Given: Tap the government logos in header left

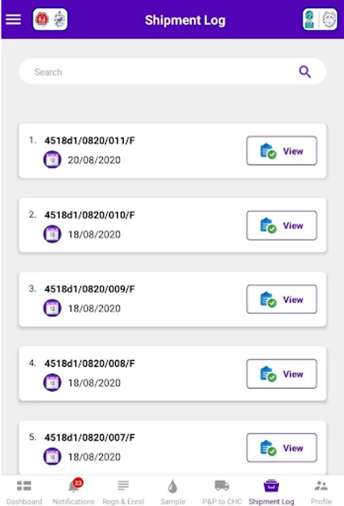Looking at the screenshot, I should (x=51, y=20).
